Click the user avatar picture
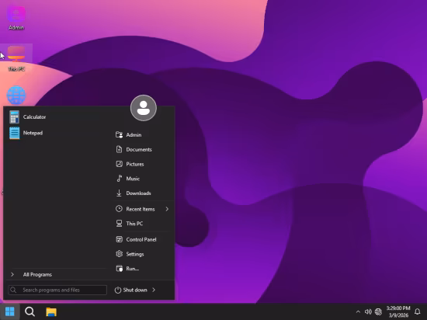The width and height of the screenshot is (427, 320). pyautogui.click(x=144, y=108)
